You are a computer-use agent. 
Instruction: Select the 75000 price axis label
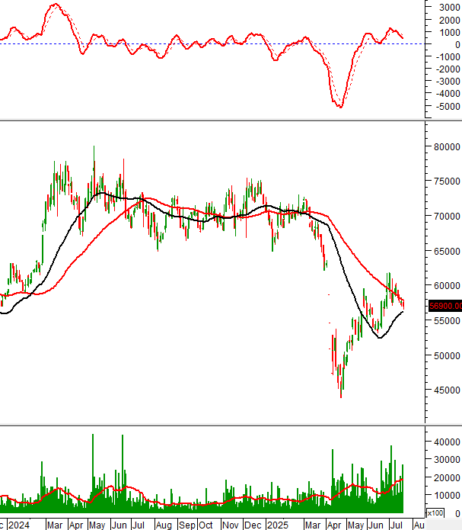pos(447,181)
